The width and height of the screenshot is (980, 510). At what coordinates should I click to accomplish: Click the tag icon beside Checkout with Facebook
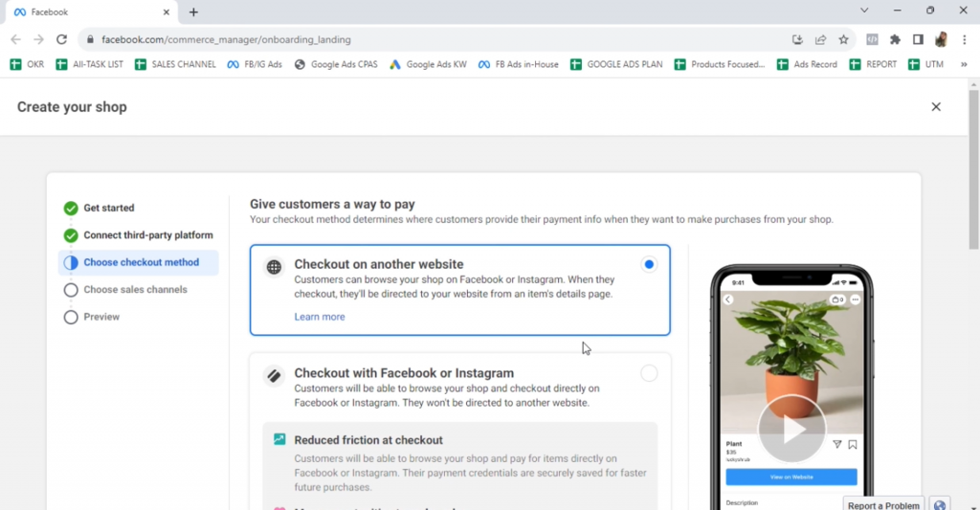pos(274,376)
